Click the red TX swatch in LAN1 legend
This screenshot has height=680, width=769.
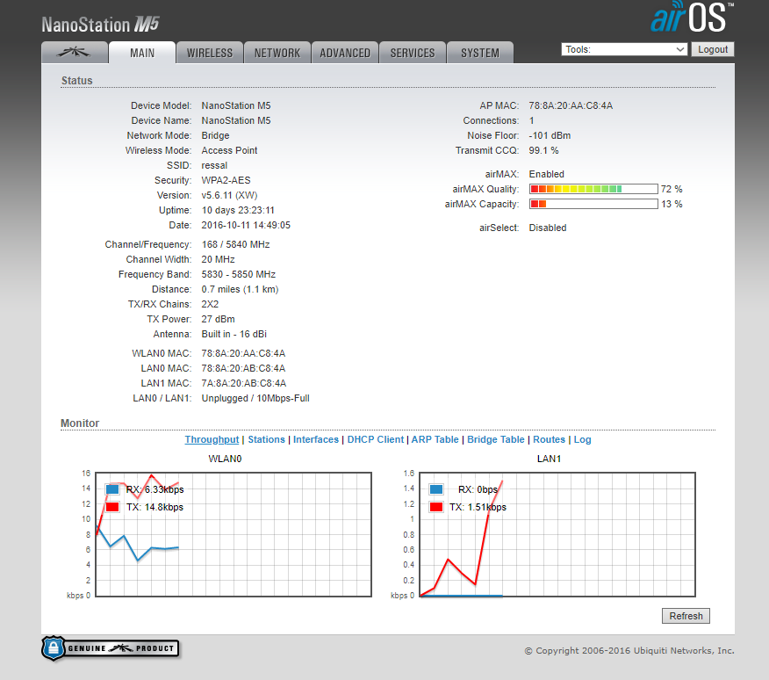point(436,507)
